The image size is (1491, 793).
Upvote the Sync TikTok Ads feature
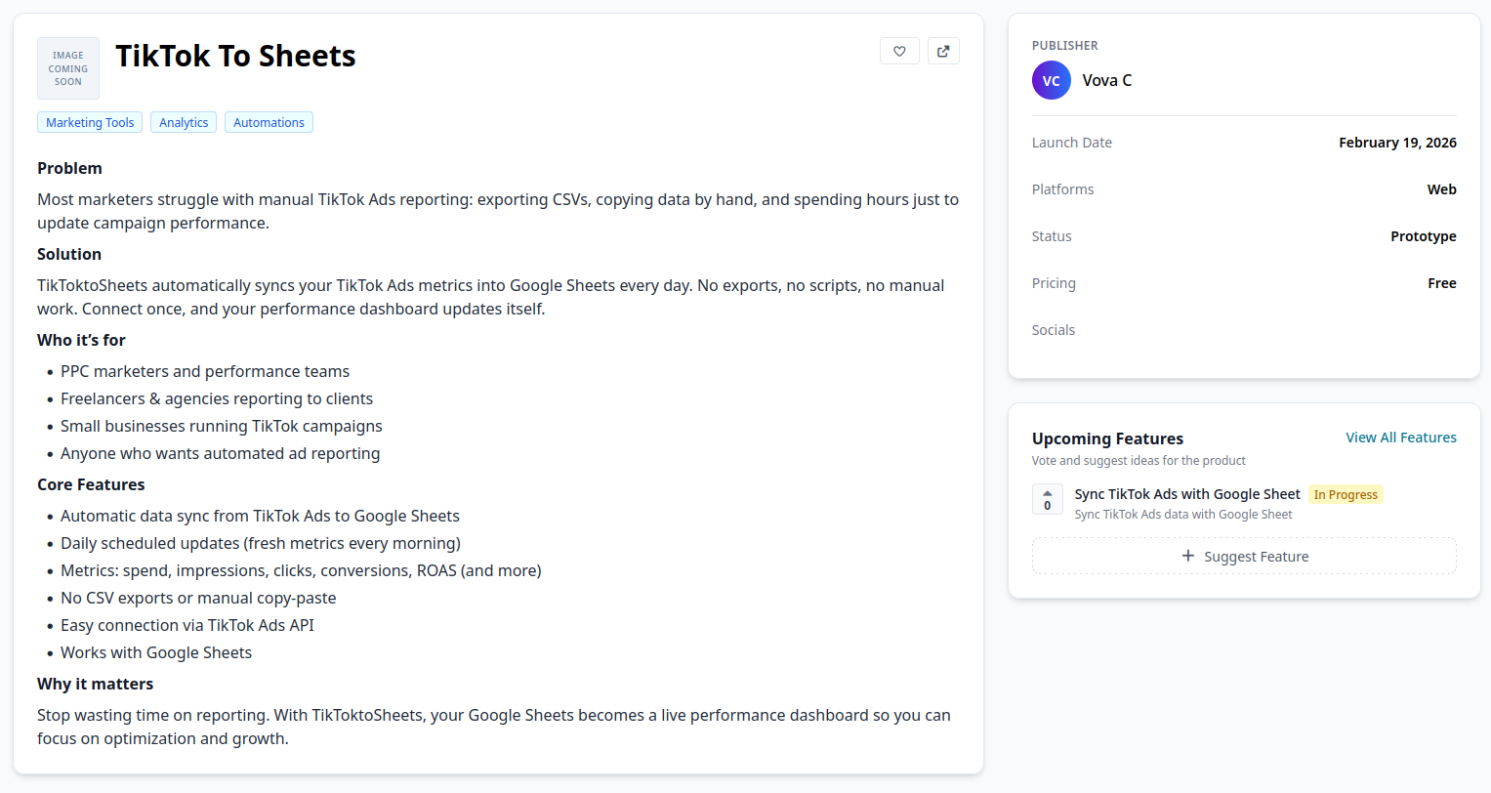tap(1047, 491)
